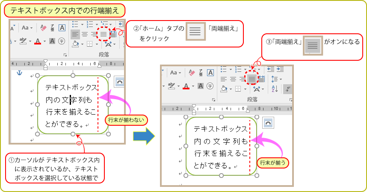Enable Justify alignment in left ribbon
Viewport: 367px width, 192px height.
pyautogui.click(x=103, y=33)
